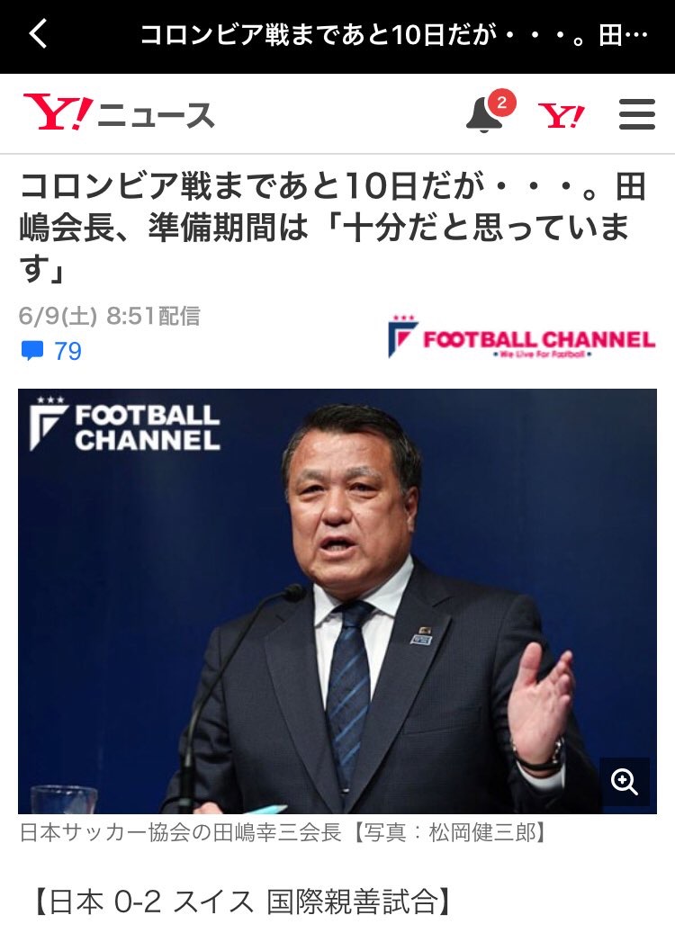Tap the blue comment bubble icon

(x=32, y=351)
